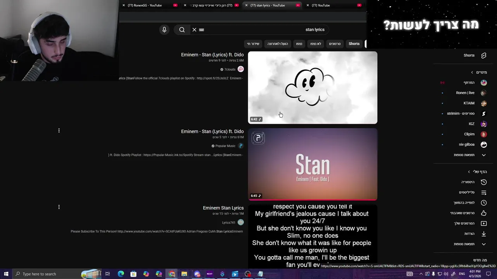
Task: Open Task View on the taskbar
Action: [108, 274]
